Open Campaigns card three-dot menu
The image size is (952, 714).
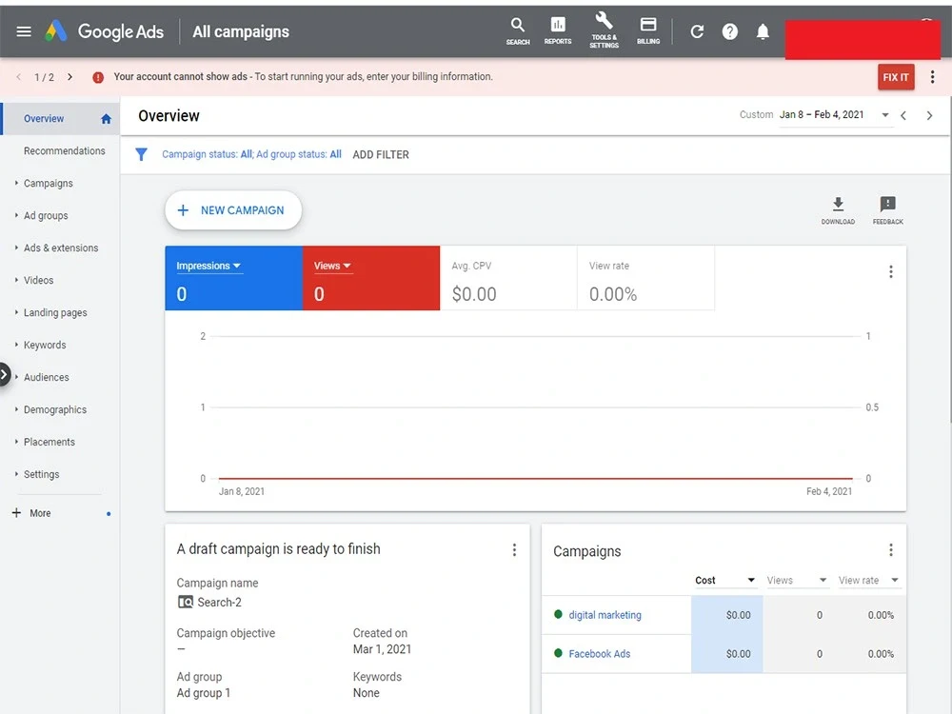point(891,549)
